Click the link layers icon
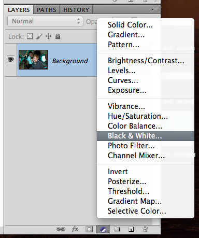The width and height of the screenshot is (199, 238). click(61, 229)
